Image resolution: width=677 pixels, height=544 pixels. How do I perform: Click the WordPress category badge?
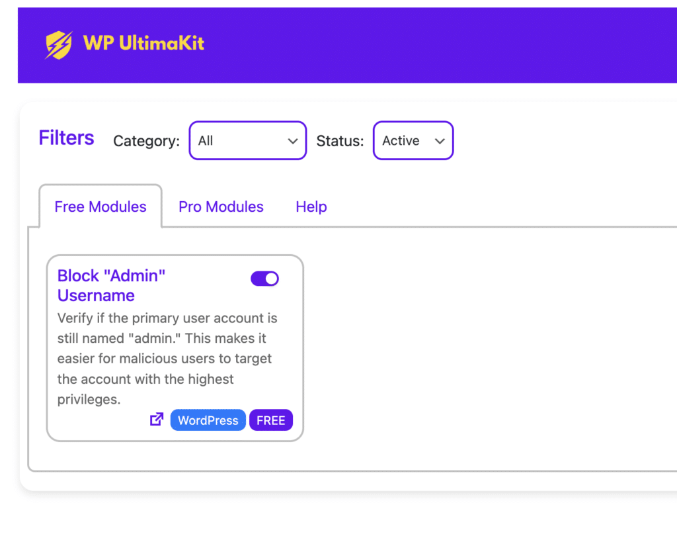(x=208, y=420)
